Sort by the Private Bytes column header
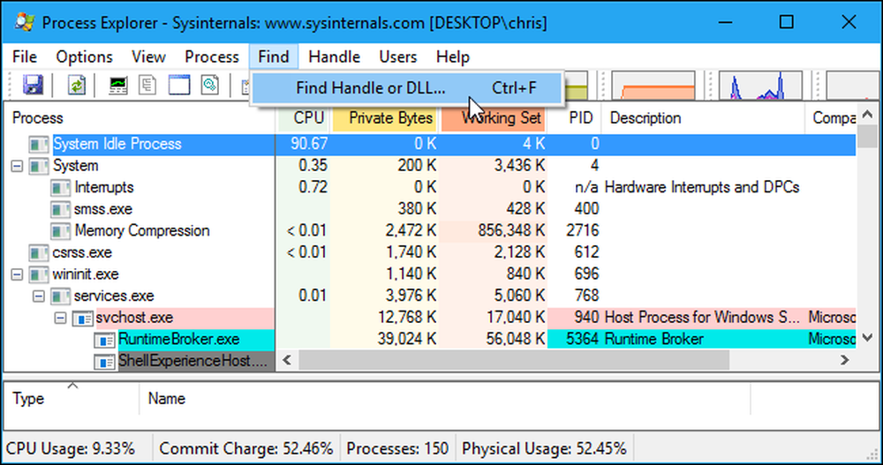 coord(385,118)
